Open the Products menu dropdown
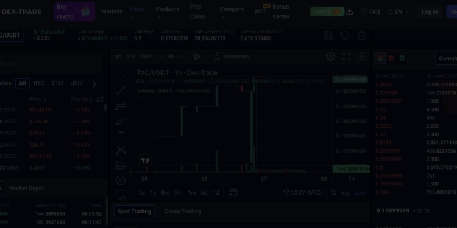This screenshot has width=457, height=228. tap(168, 12)
